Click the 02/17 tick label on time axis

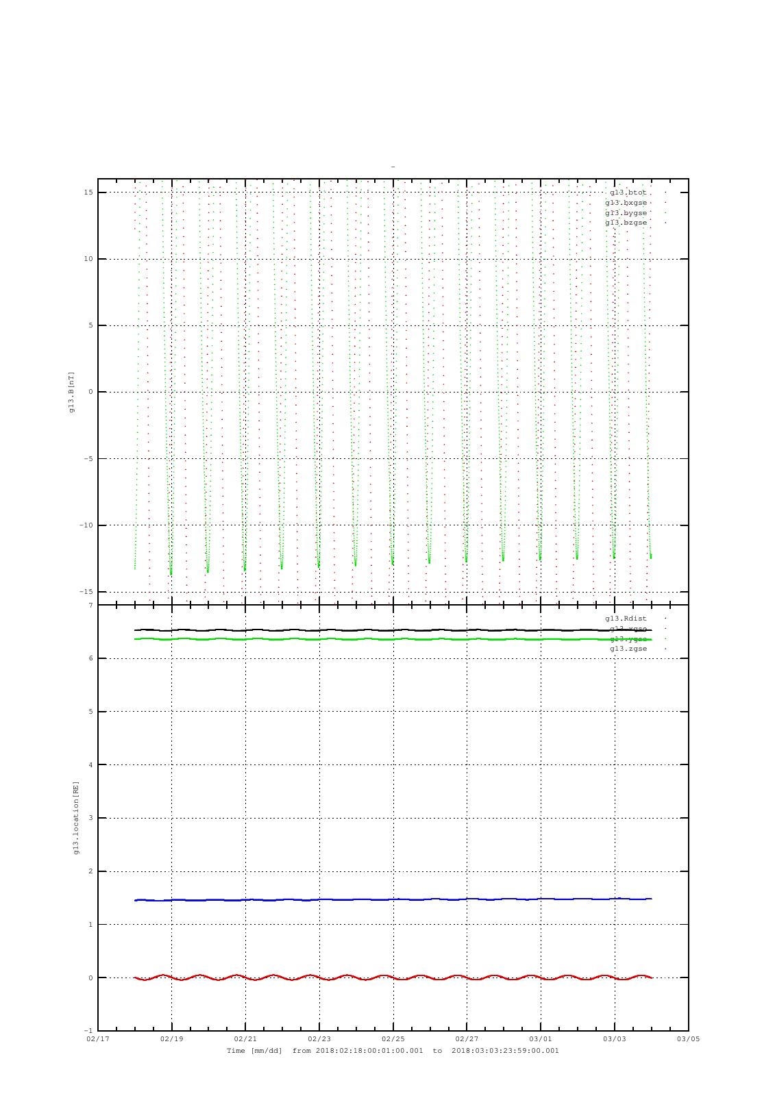(98, 1039)
